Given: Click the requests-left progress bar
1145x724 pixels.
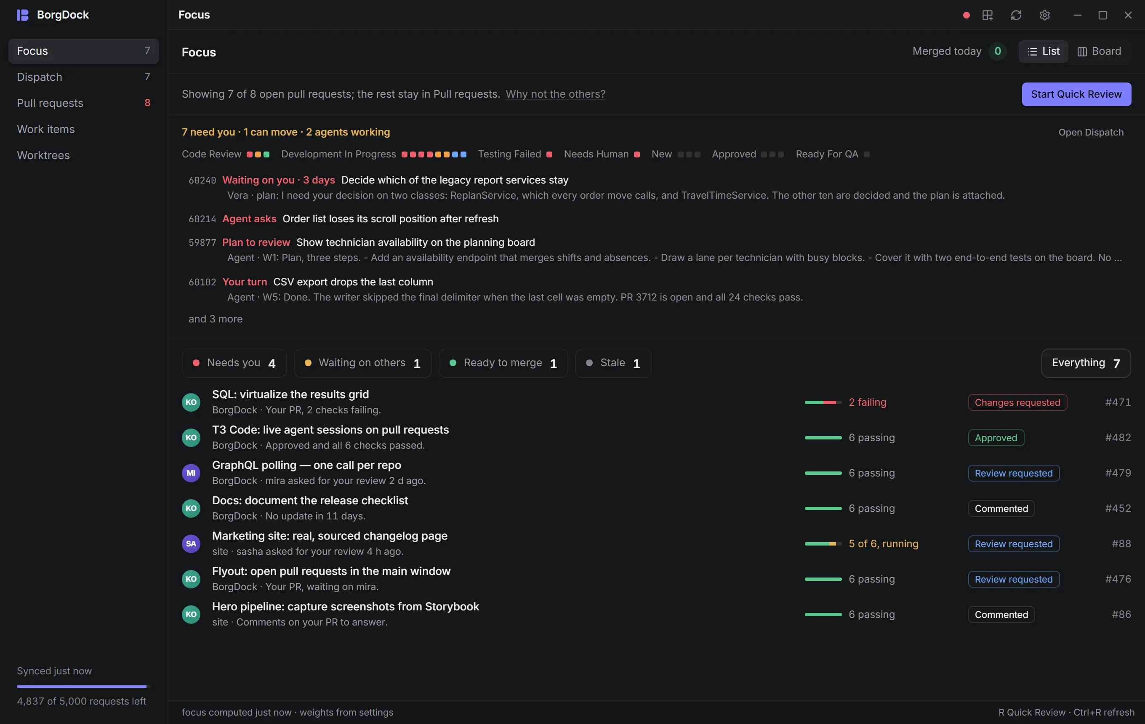Looking at the screenshot, I should [x=84, y=687].
